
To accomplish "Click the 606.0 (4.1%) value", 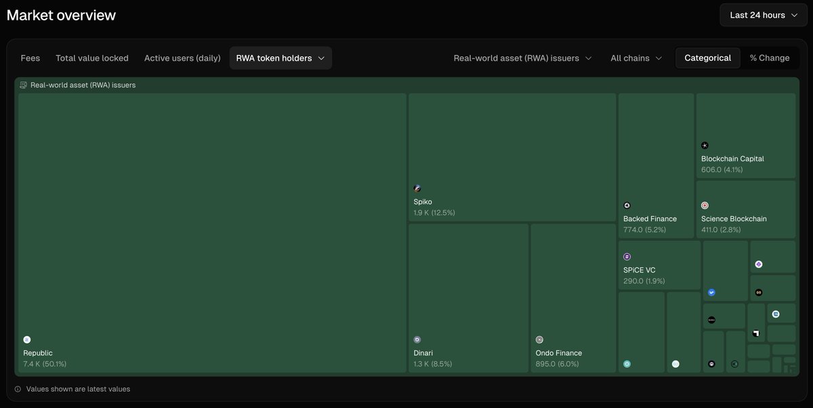I will 722,169.
